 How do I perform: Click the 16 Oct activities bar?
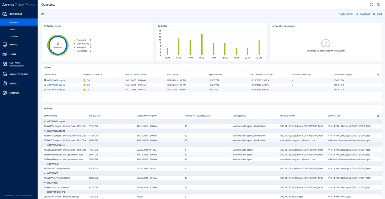coord(202,45)
